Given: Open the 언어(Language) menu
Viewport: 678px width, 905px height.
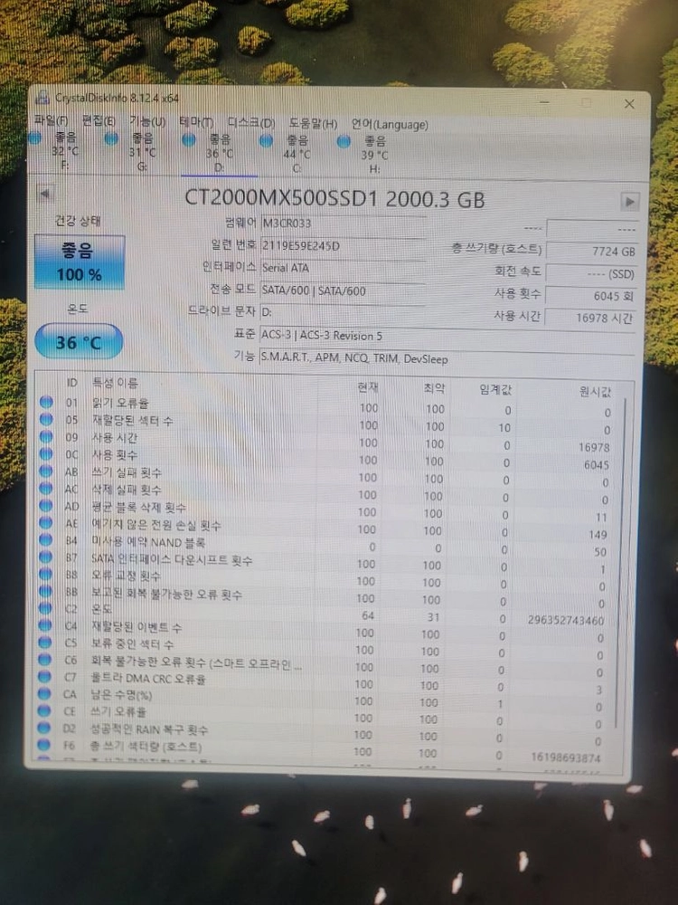Looking at the screenshot, I should [x=390, y=124].
